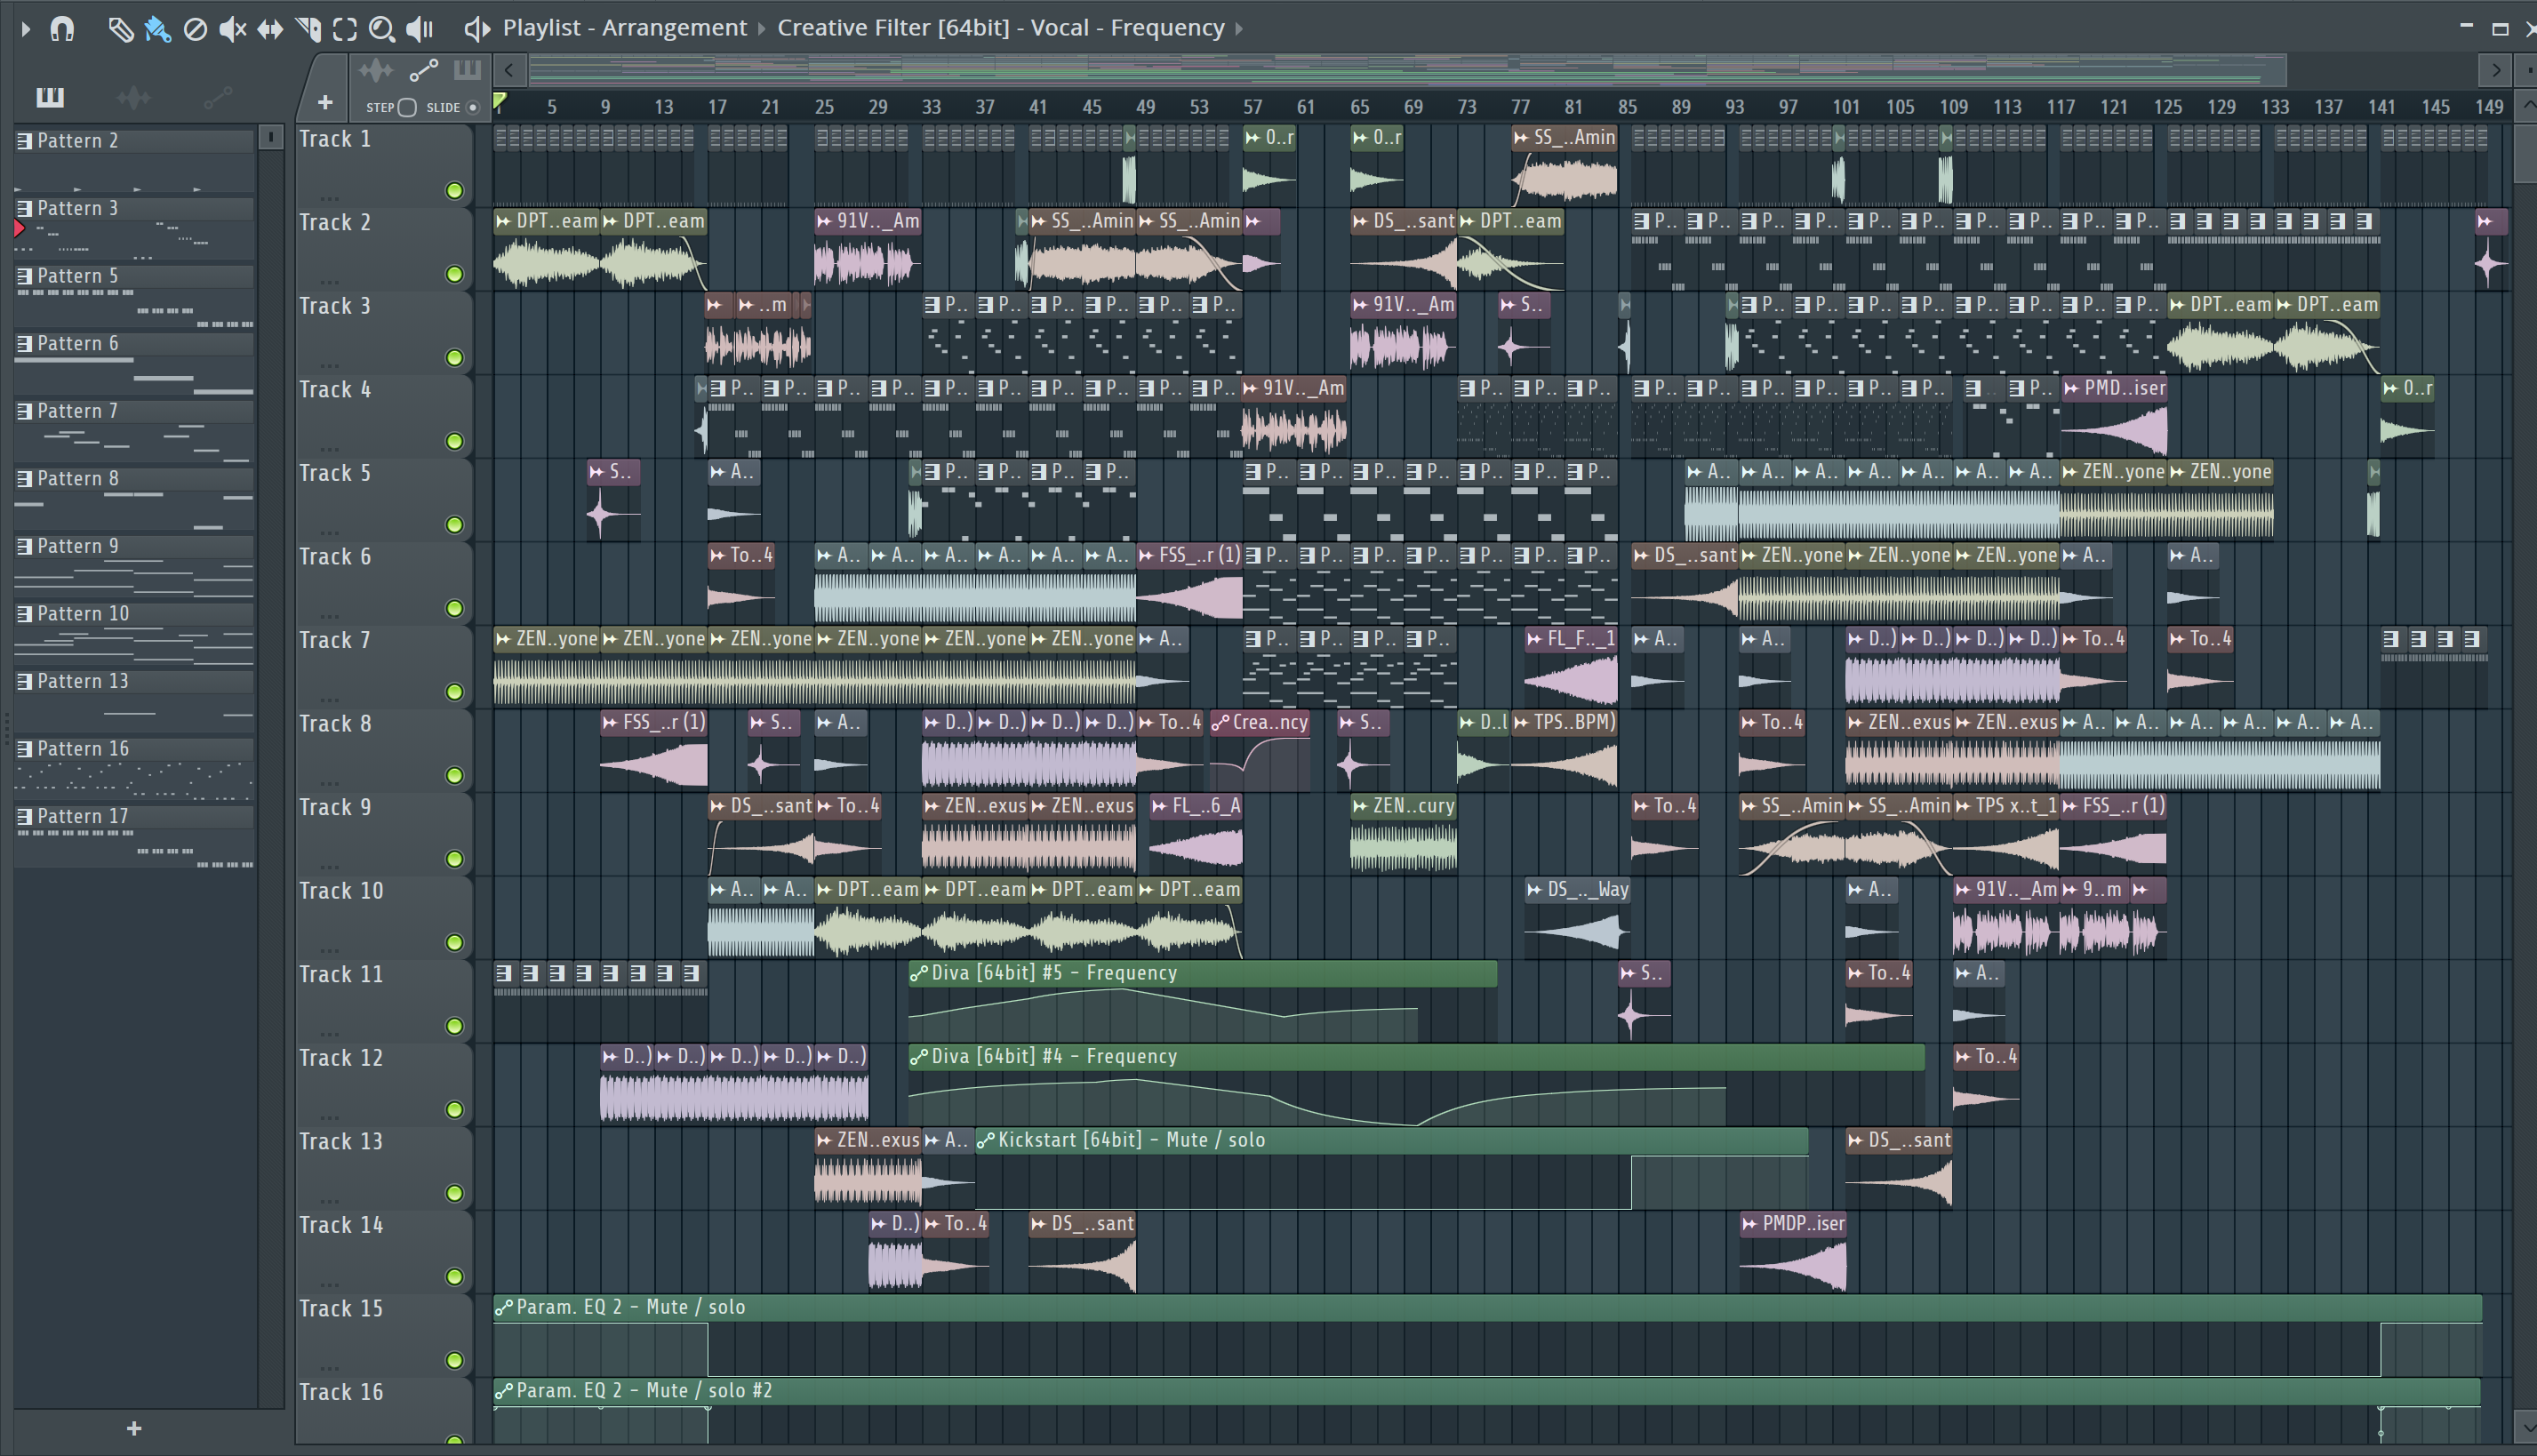Click the overview scroll right arrow
Viewport: 2537px width, 1456px height.
point(2496,70)
